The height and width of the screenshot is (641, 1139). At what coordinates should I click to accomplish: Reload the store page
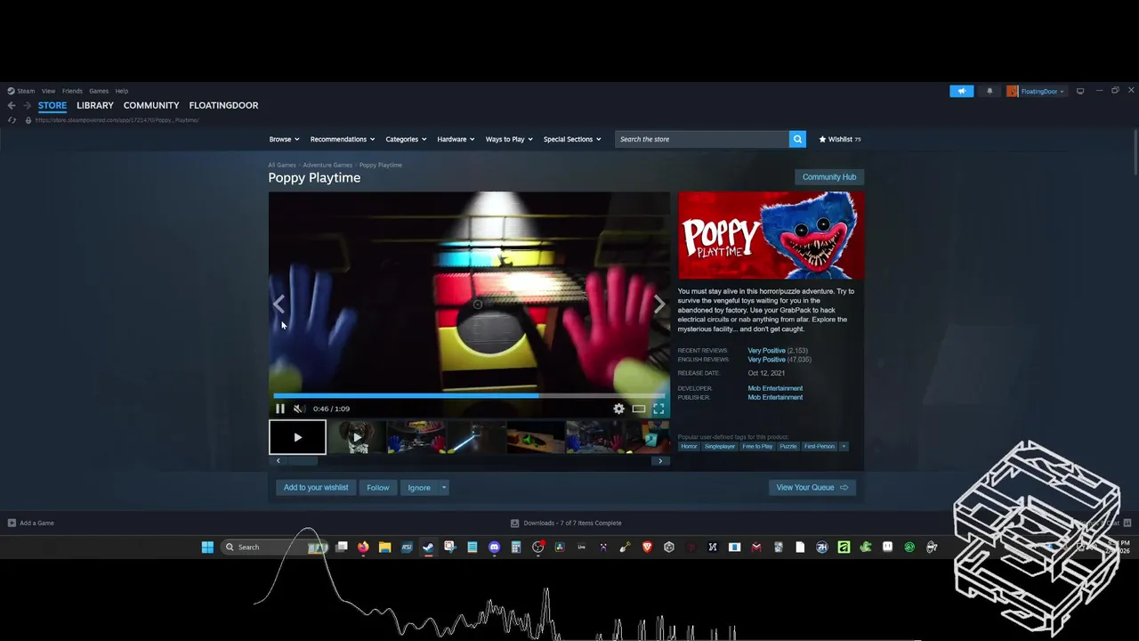(x=12, y=120)
